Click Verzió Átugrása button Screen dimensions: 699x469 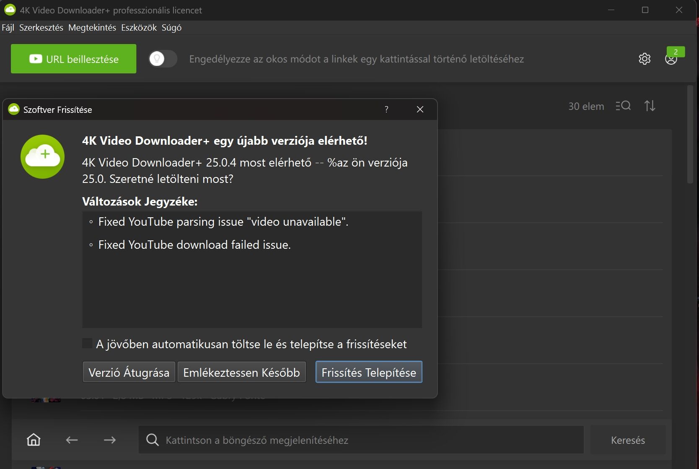(129, 372)
